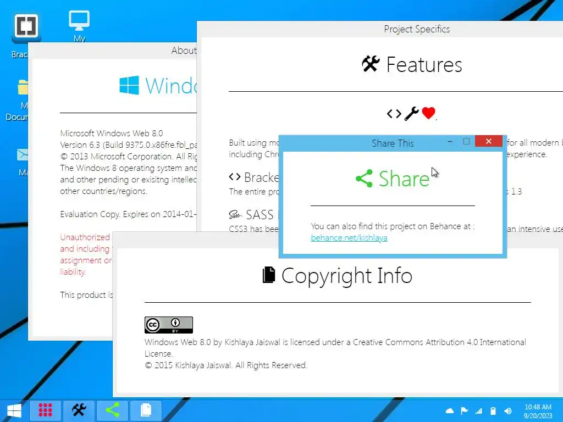Click the Windows Start button

(x=14, y=410)
